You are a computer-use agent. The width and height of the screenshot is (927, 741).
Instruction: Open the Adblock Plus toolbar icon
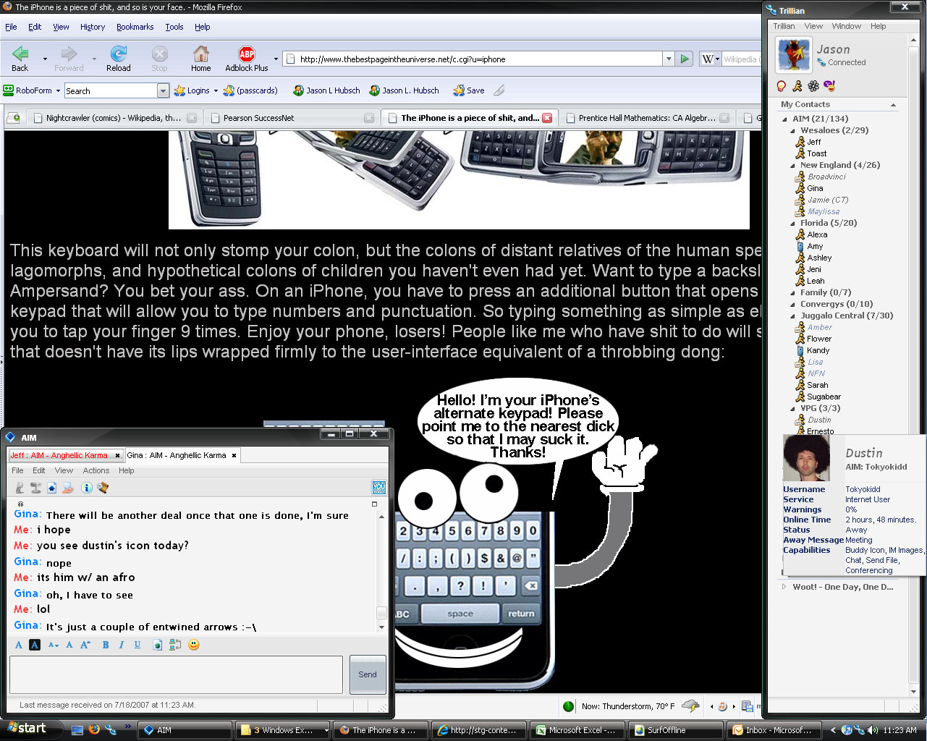click(246, 58)
